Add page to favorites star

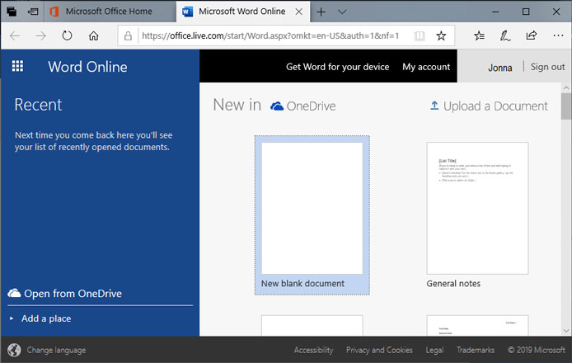click(441, 35)
